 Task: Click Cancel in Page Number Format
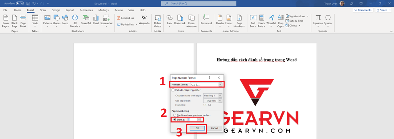pyautogui.click(x=215, y=128)
